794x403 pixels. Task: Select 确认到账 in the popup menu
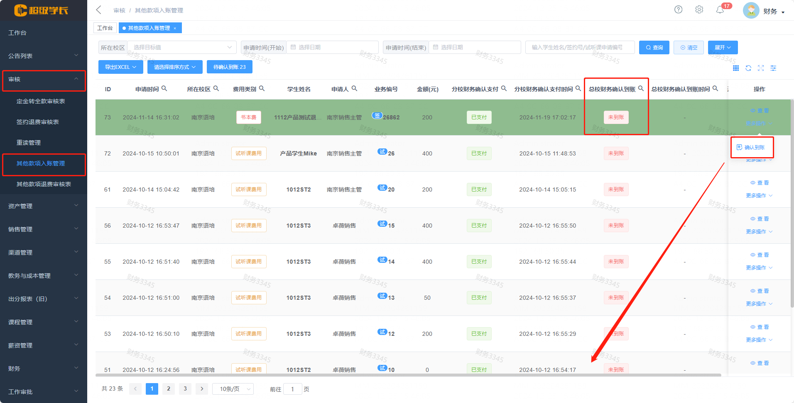(752, 147)
